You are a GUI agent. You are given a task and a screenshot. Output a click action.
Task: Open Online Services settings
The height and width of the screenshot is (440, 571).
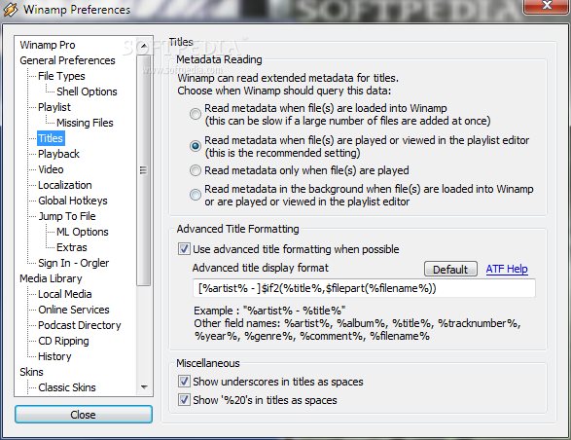pyautogui.click(x=74, y=310)
